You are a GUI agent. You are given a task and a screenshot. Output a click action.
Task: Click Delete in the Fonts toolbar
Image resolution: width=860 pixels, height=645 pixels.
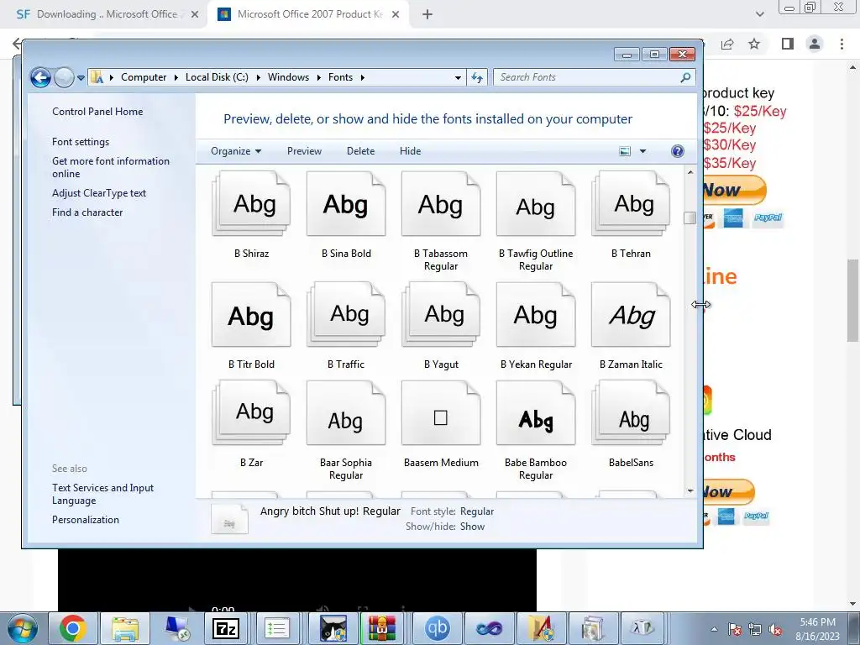tap(360, 151)
